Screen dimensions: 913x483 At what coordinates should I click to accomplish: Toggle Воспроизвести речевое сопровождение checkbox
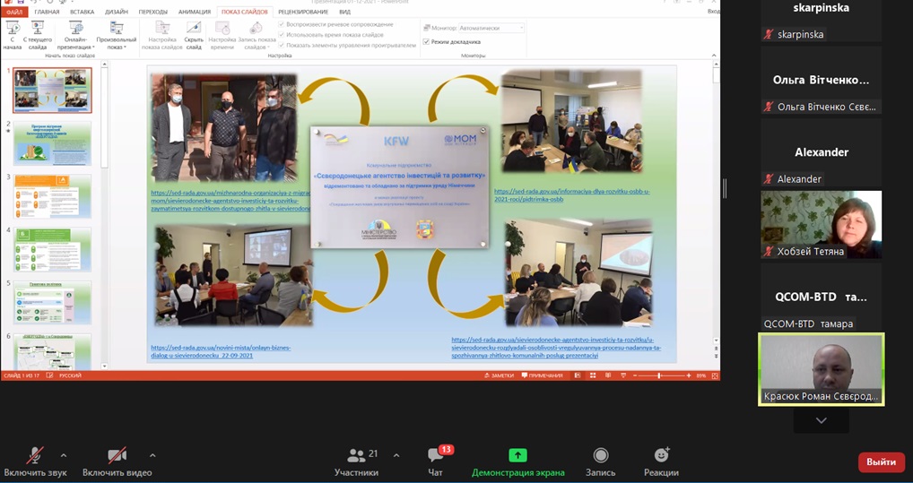[282, 24]
